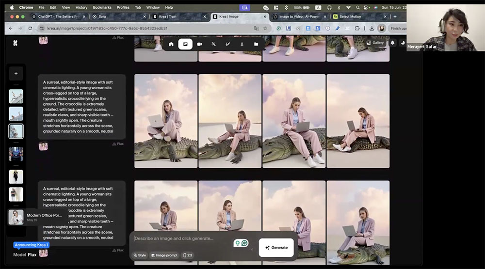Select the Image generation tool icon
The height and width of the screenshot is (269, 485).
[x=185, y=44]
